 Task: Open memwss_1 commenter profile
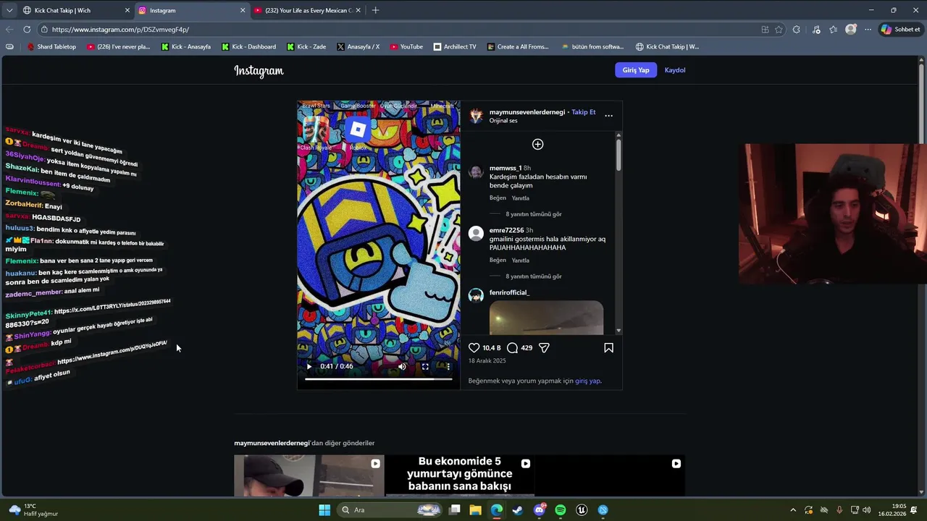[x=506, y=168]
